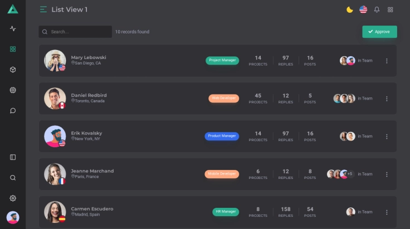The width and height of the screenshot is (410, 229).
Task: Open the chat bubble icon in sidebar
Action: tap(13, 111)
